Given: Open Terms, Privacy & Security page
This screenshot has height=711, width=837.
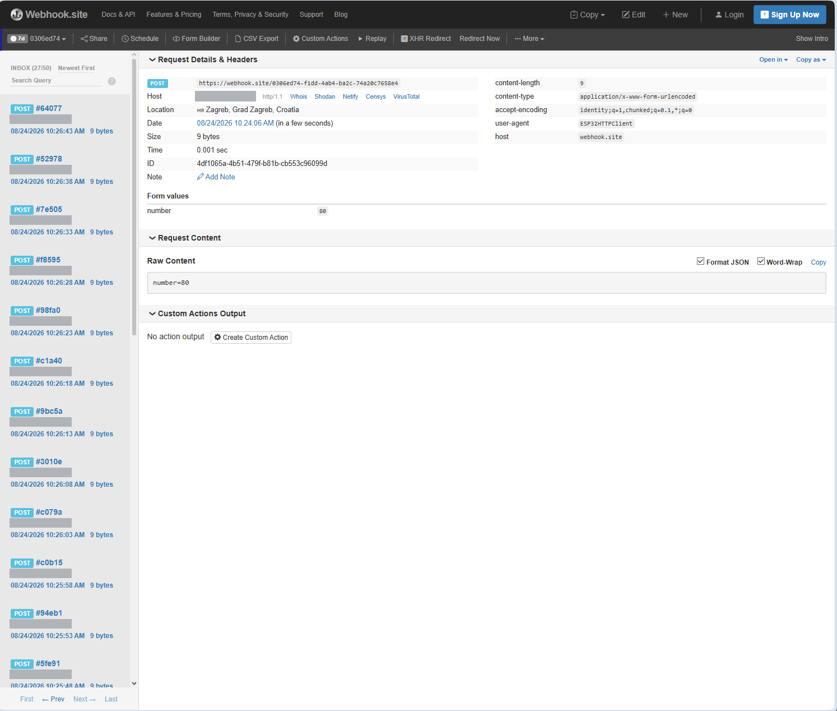Looking at the screenshot, I should [250, 15].
